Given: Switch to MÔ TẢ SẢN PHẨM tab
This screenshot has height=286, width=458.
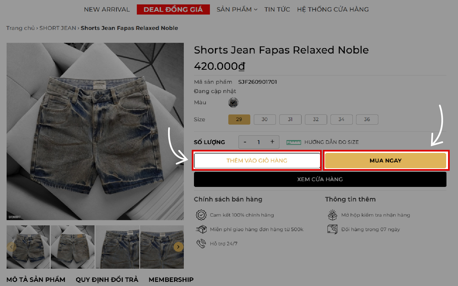Looking at the screenshot, I should (36, 280).
